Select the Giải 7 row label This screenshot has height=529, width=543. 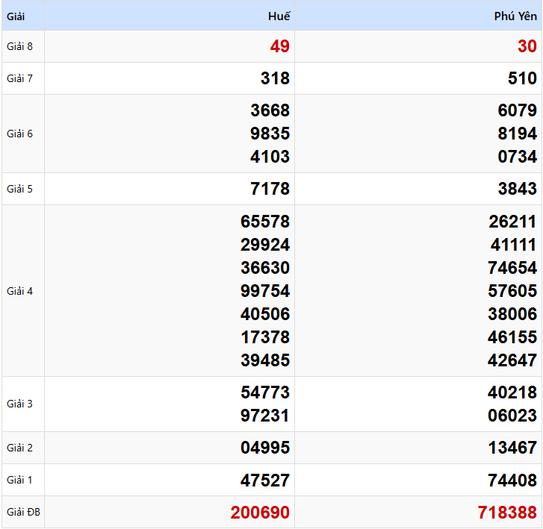pos(19,78)
